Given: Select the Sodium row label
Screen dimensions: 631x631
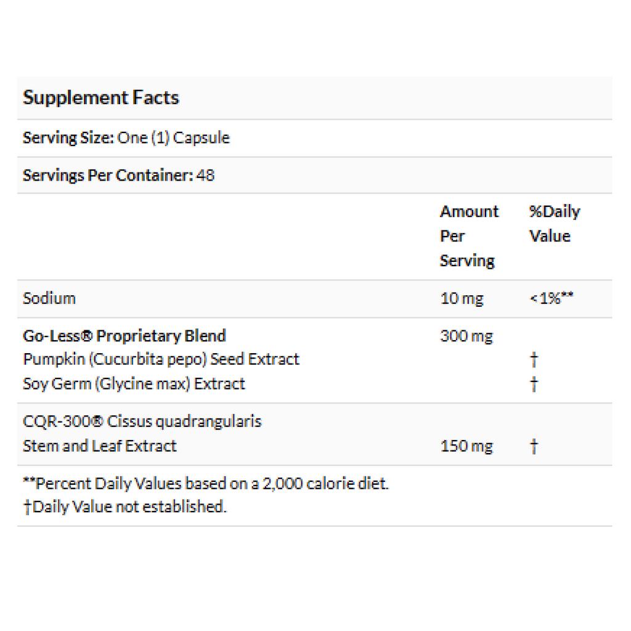Looking at the screenshot, I should click(x=49, y=298).
